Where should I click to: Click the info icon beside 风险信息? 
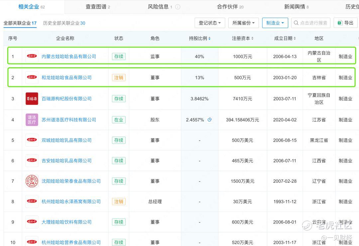178,7
